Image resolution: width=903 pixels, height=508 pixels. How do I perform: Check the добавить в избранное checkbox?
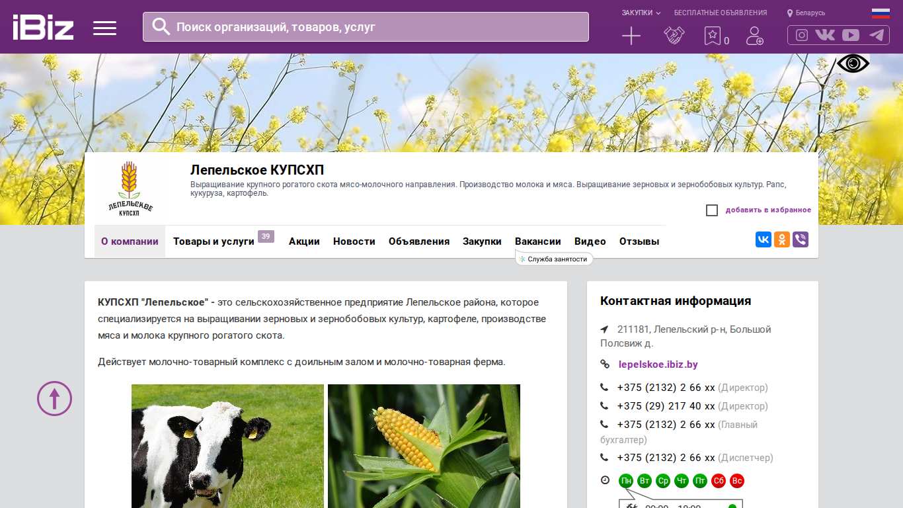point(712,210)
